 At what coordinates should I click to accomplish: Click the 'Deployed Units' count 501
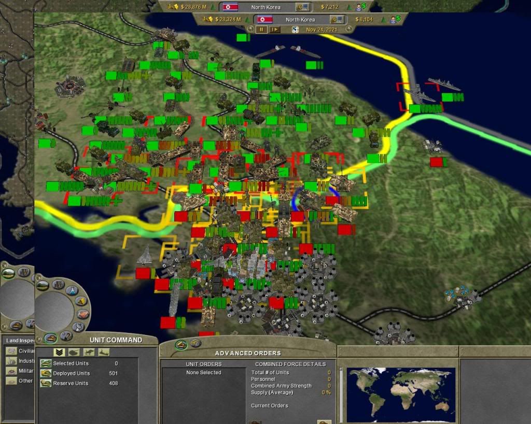[x=114, y=373]
